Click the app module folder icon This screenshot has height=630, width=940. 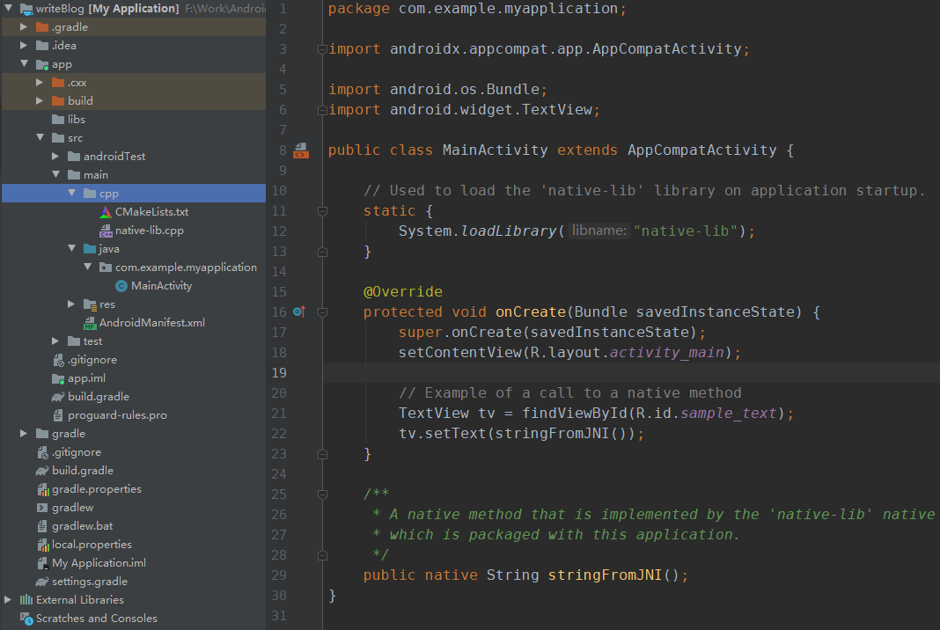[42, 64]
